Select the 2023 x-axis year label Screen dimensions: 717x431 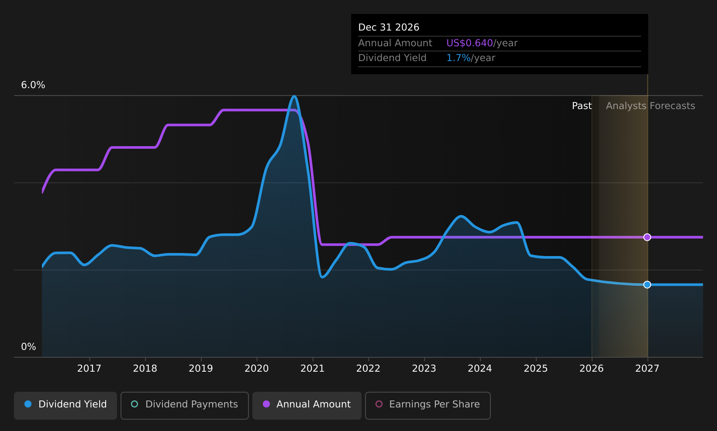tap(424, 369)
